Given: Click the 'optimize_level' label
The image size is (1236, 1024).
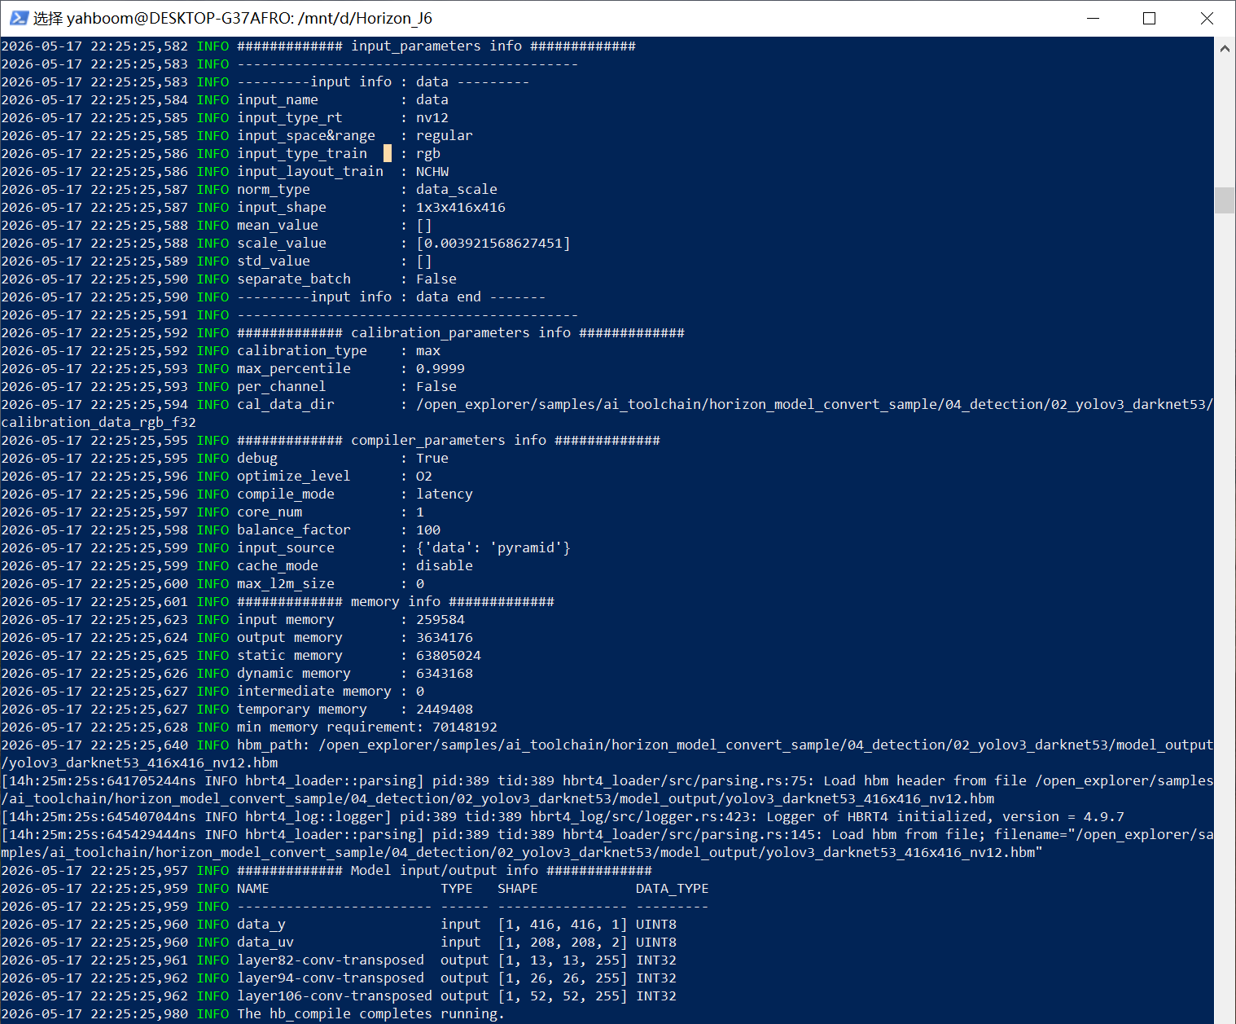Looking at the screenshot, I should coord(294,476).
